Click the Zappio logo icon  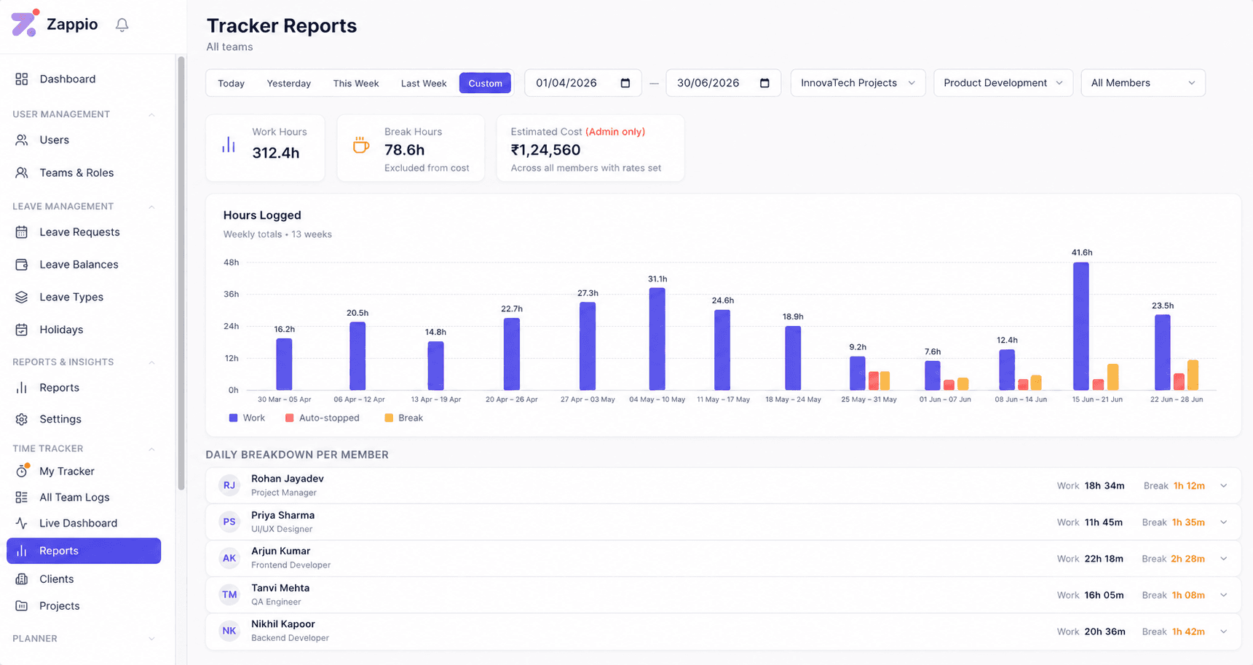(x=25, y=23)
